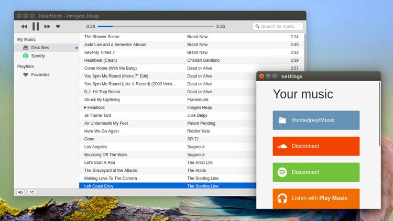Favorite the song with heart icon
The image size is (393, 221).
pos(58,26)
